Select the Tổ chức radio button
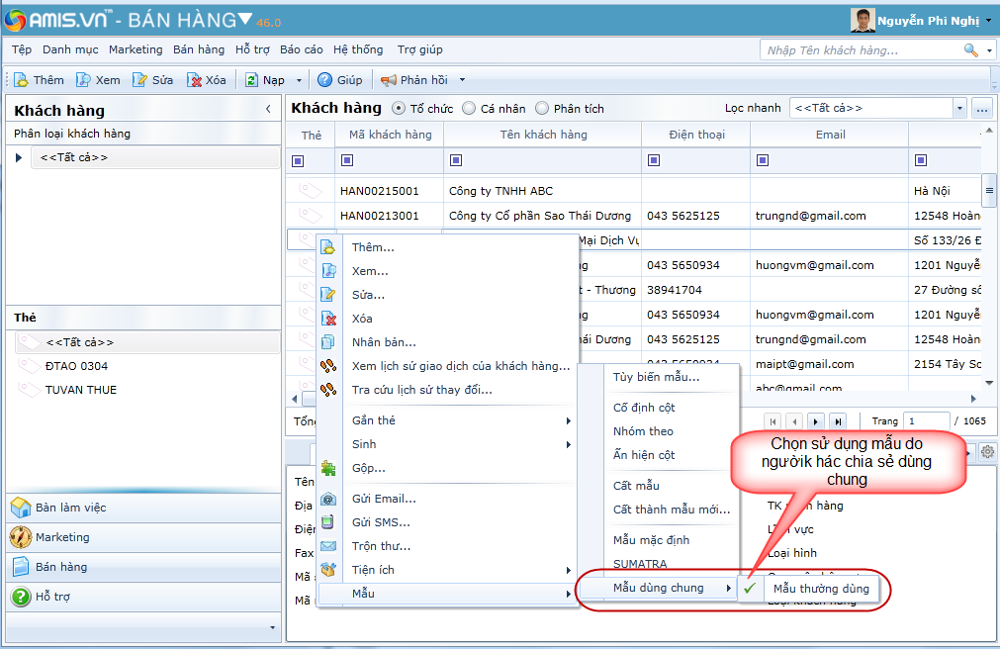 [x=399, y=109]
